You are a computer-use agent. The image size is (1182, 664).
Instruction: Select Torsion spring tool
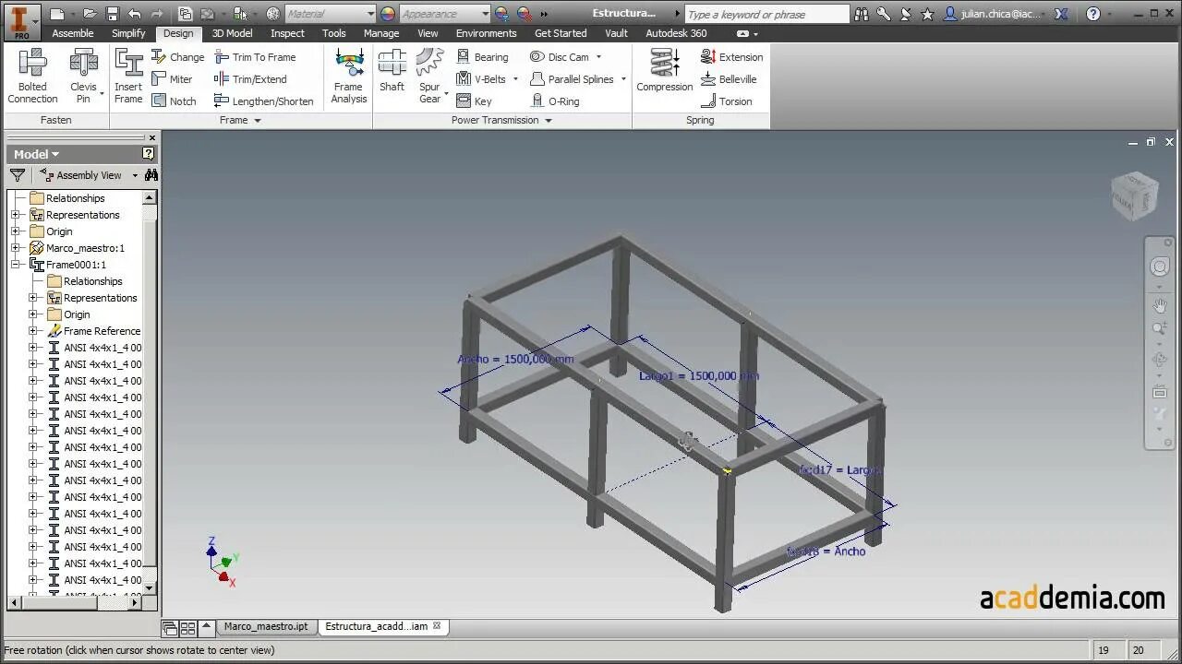click(726, 101)
